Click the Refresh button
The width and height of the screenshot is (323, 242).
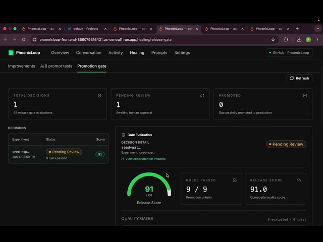pos(299,78)
